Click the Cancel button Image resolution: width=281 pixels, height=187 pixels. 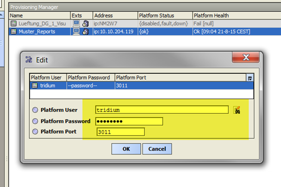tap(157, 149)
